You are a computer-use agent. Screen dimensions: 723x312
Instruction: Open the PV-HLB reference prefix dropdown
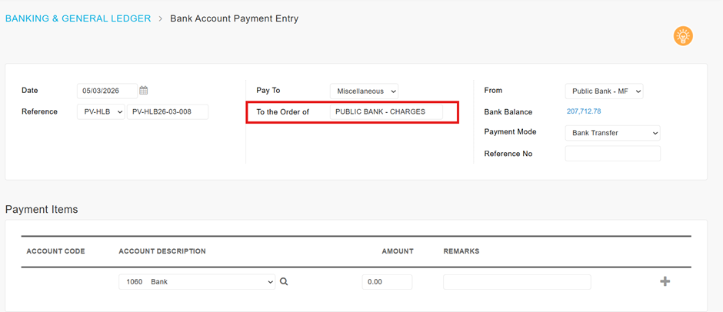(101, 112)
